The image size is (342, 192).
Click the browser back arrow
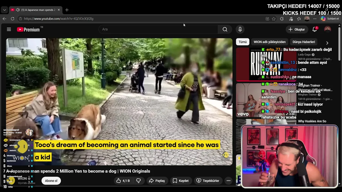point(5,19)
